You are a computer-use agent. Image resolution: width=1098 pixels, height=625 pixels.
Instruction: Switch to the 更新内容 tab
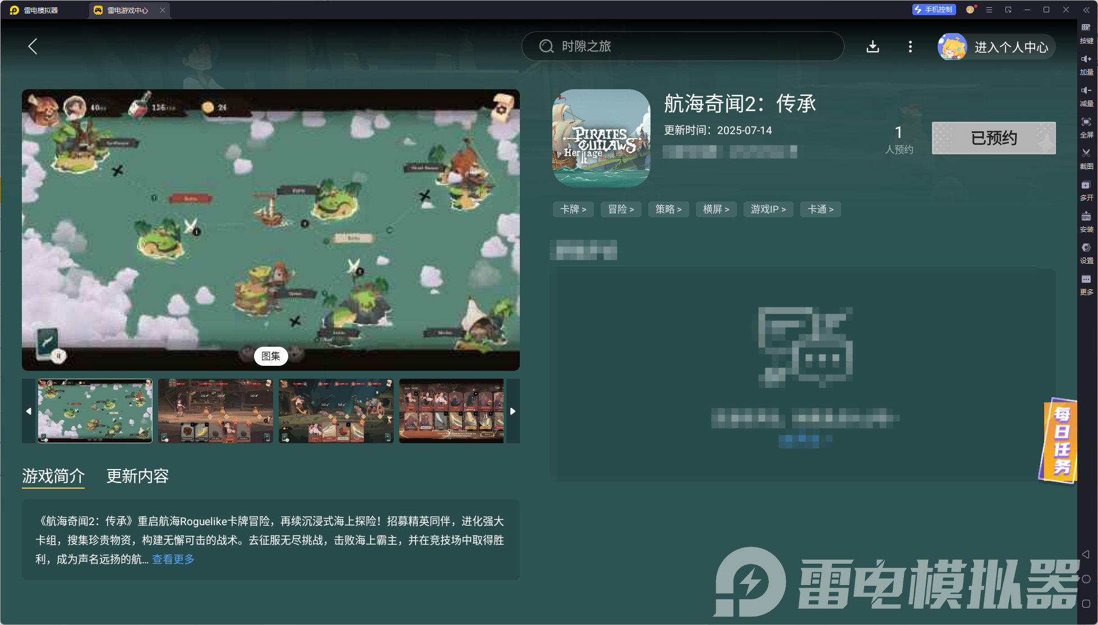coord(137,476)
